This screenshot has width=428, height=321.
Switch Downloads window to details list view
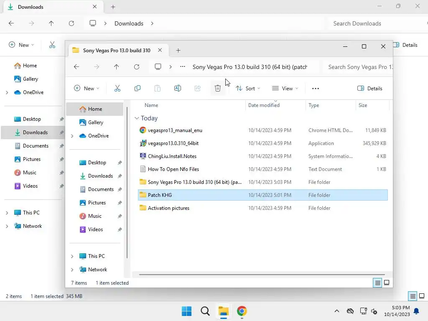413,296
